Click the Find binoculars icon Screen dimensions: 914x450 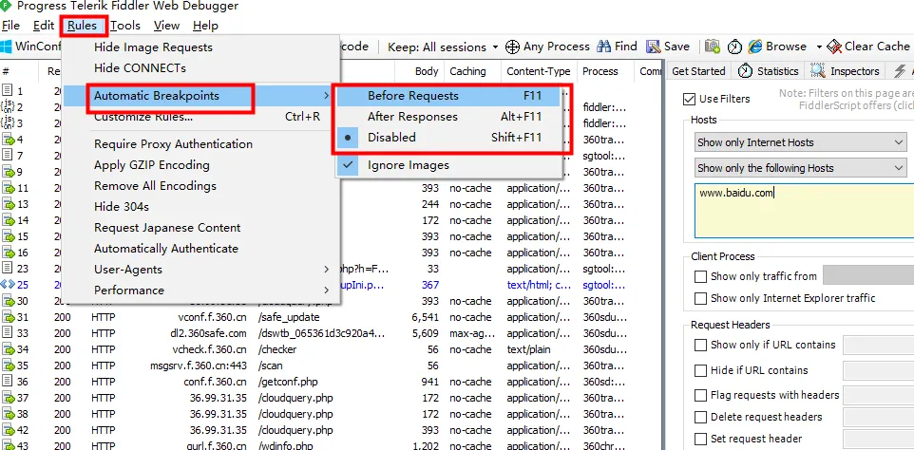[x=604, y=47]
